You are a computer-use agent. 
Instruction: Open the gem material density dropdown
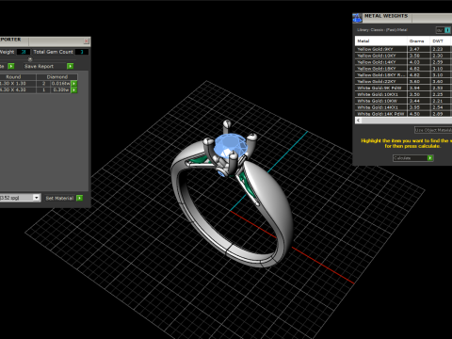(x=37, y=198)
